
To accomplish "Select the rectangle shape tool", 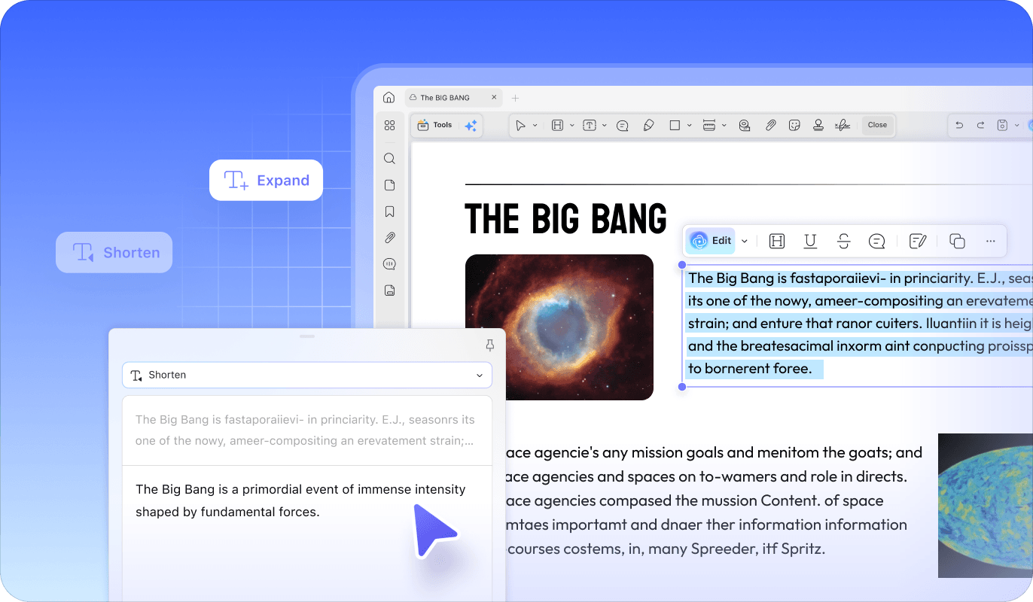I will (675, 126).
